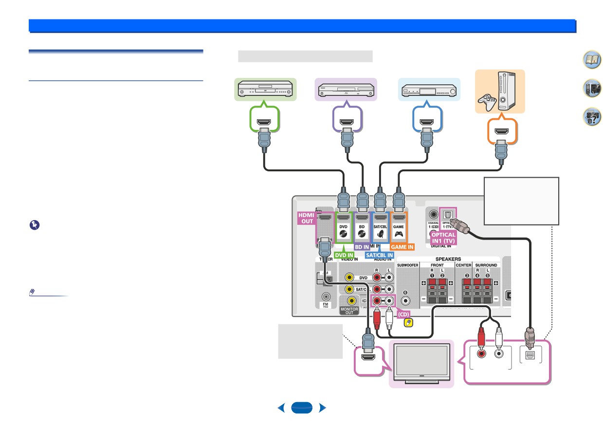Viewport: 603px width, 426px height.
Task: Click the SPEAKERS heading
Action: click(449, 259)
